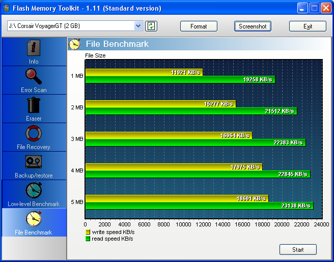
Task: Click the write speed KB/s legend text
Action: [113, 232]
